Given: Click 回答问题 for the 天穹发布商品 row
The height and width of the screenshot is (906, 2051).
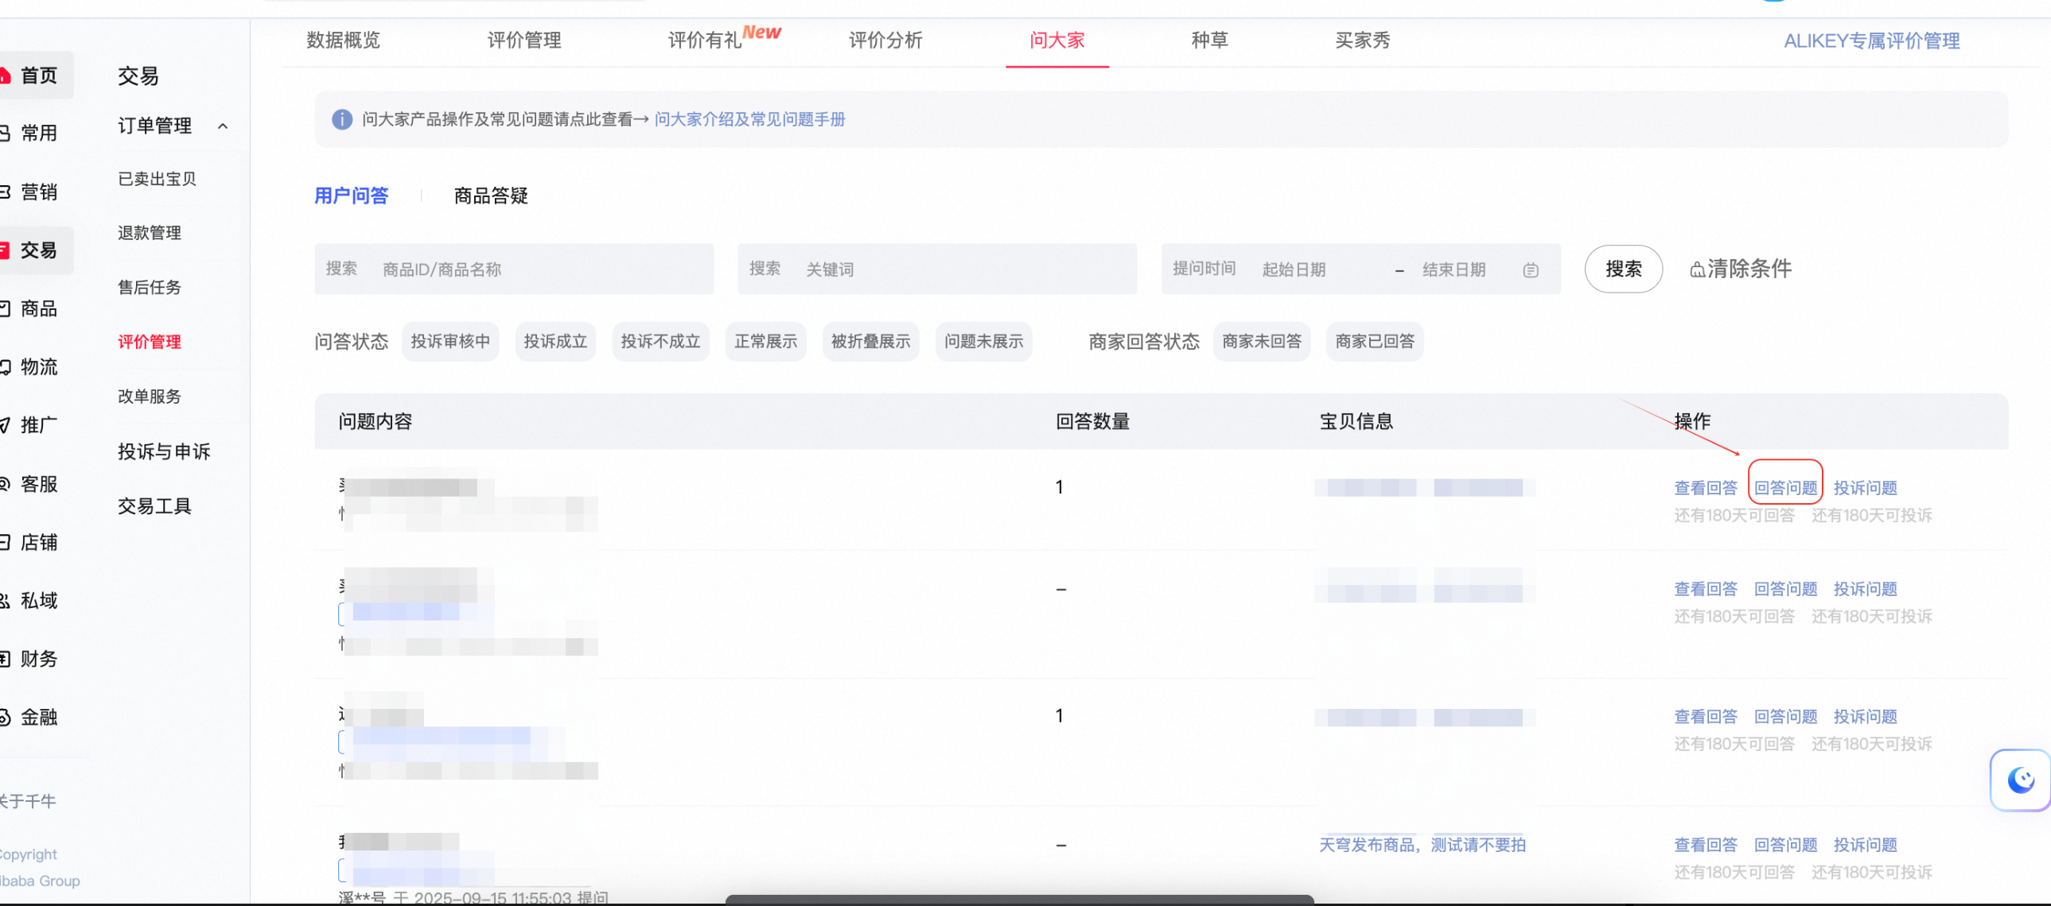Looking at the screenshot, I should click(x=1785, y=845).
